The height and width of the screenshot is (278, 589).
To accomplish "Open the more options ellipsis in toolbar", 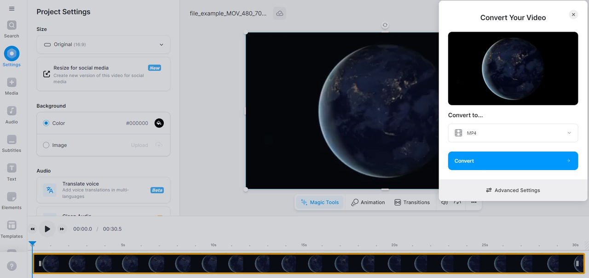I will (474, 202).
